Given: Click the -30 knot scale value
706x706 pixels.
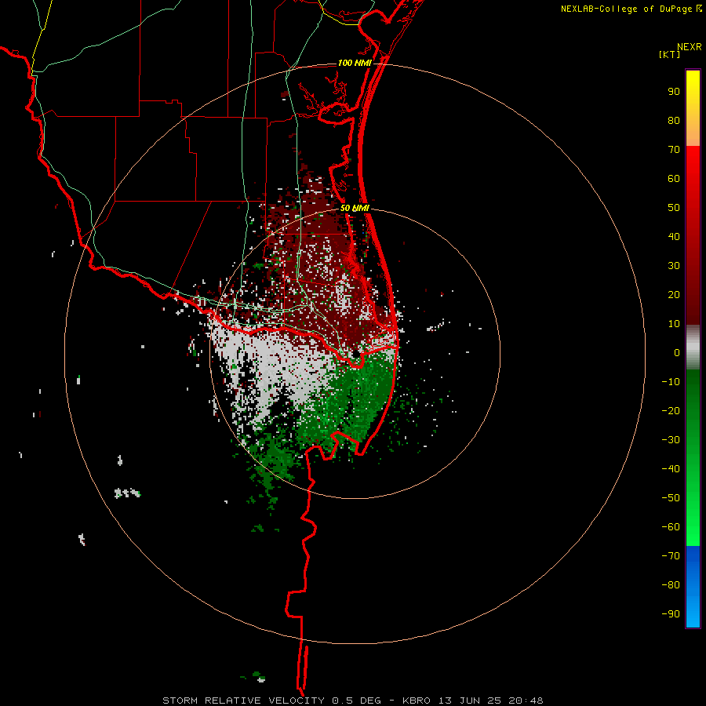Looking at the screenshot, I should click(671, 440).
